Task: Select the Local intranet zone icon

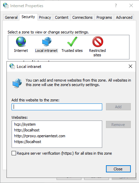Action: pos(47,42)
